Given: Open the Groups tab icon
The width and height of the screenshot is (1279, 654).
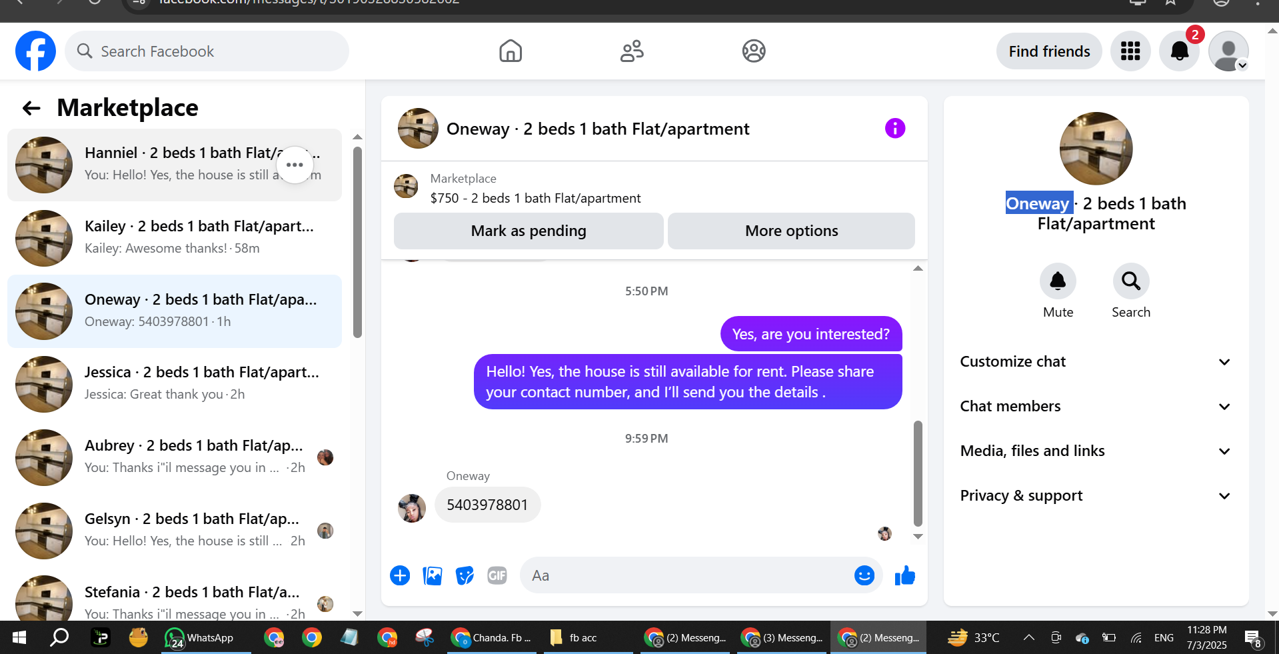Looking at the screenshot, I should pyautogui.click(x=754, y=51).
